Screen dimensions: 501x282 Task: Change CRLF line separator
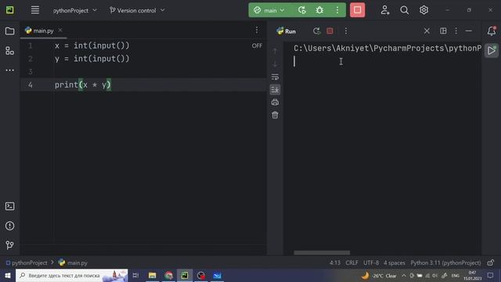(x=351, y=263)
